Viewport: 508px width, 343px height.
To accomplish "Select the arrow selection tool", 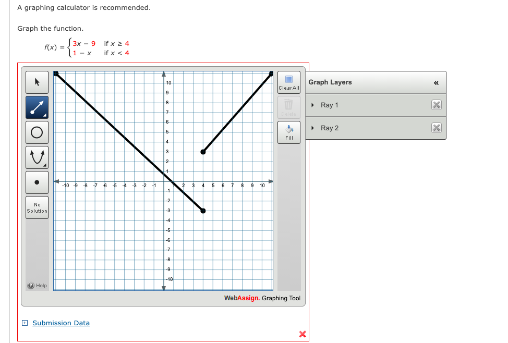I will pyautogui.click(x=37, y=82).
